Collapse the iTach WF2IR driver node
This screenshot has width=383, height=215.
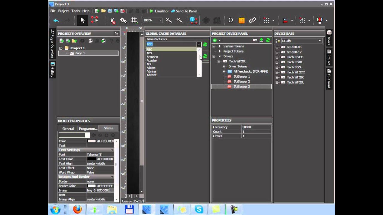click(219, 62)
